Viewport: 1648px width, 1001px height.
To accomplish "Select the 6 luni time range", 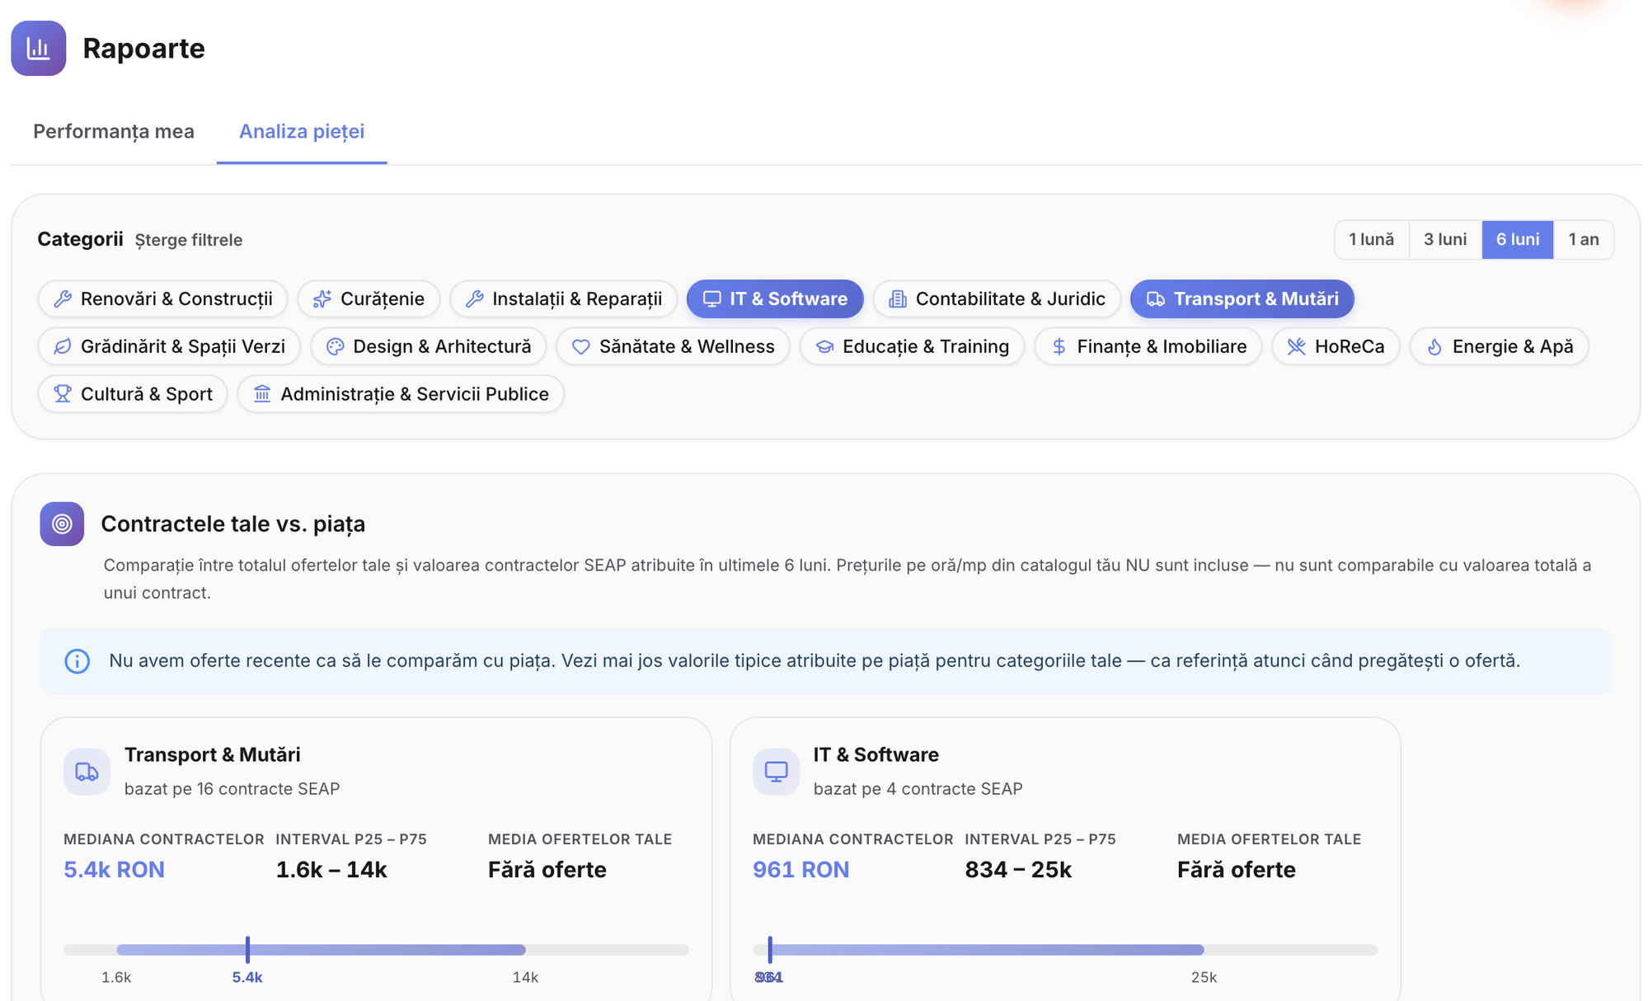I will point(1518,240).
